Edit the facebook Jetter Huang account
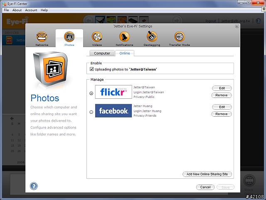Image resolution: width=266 pixels, height=200 pixels. coord(222,107)
